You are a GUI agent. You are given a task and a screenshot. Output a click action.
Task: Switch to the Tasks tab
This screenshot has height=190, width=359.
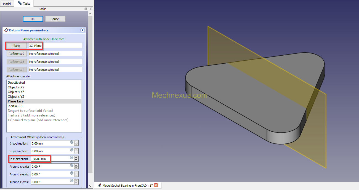pos(24,4)
